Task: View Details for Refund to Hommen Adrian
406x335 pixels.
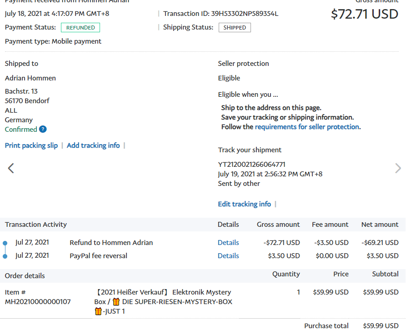Action: [228, 243]
